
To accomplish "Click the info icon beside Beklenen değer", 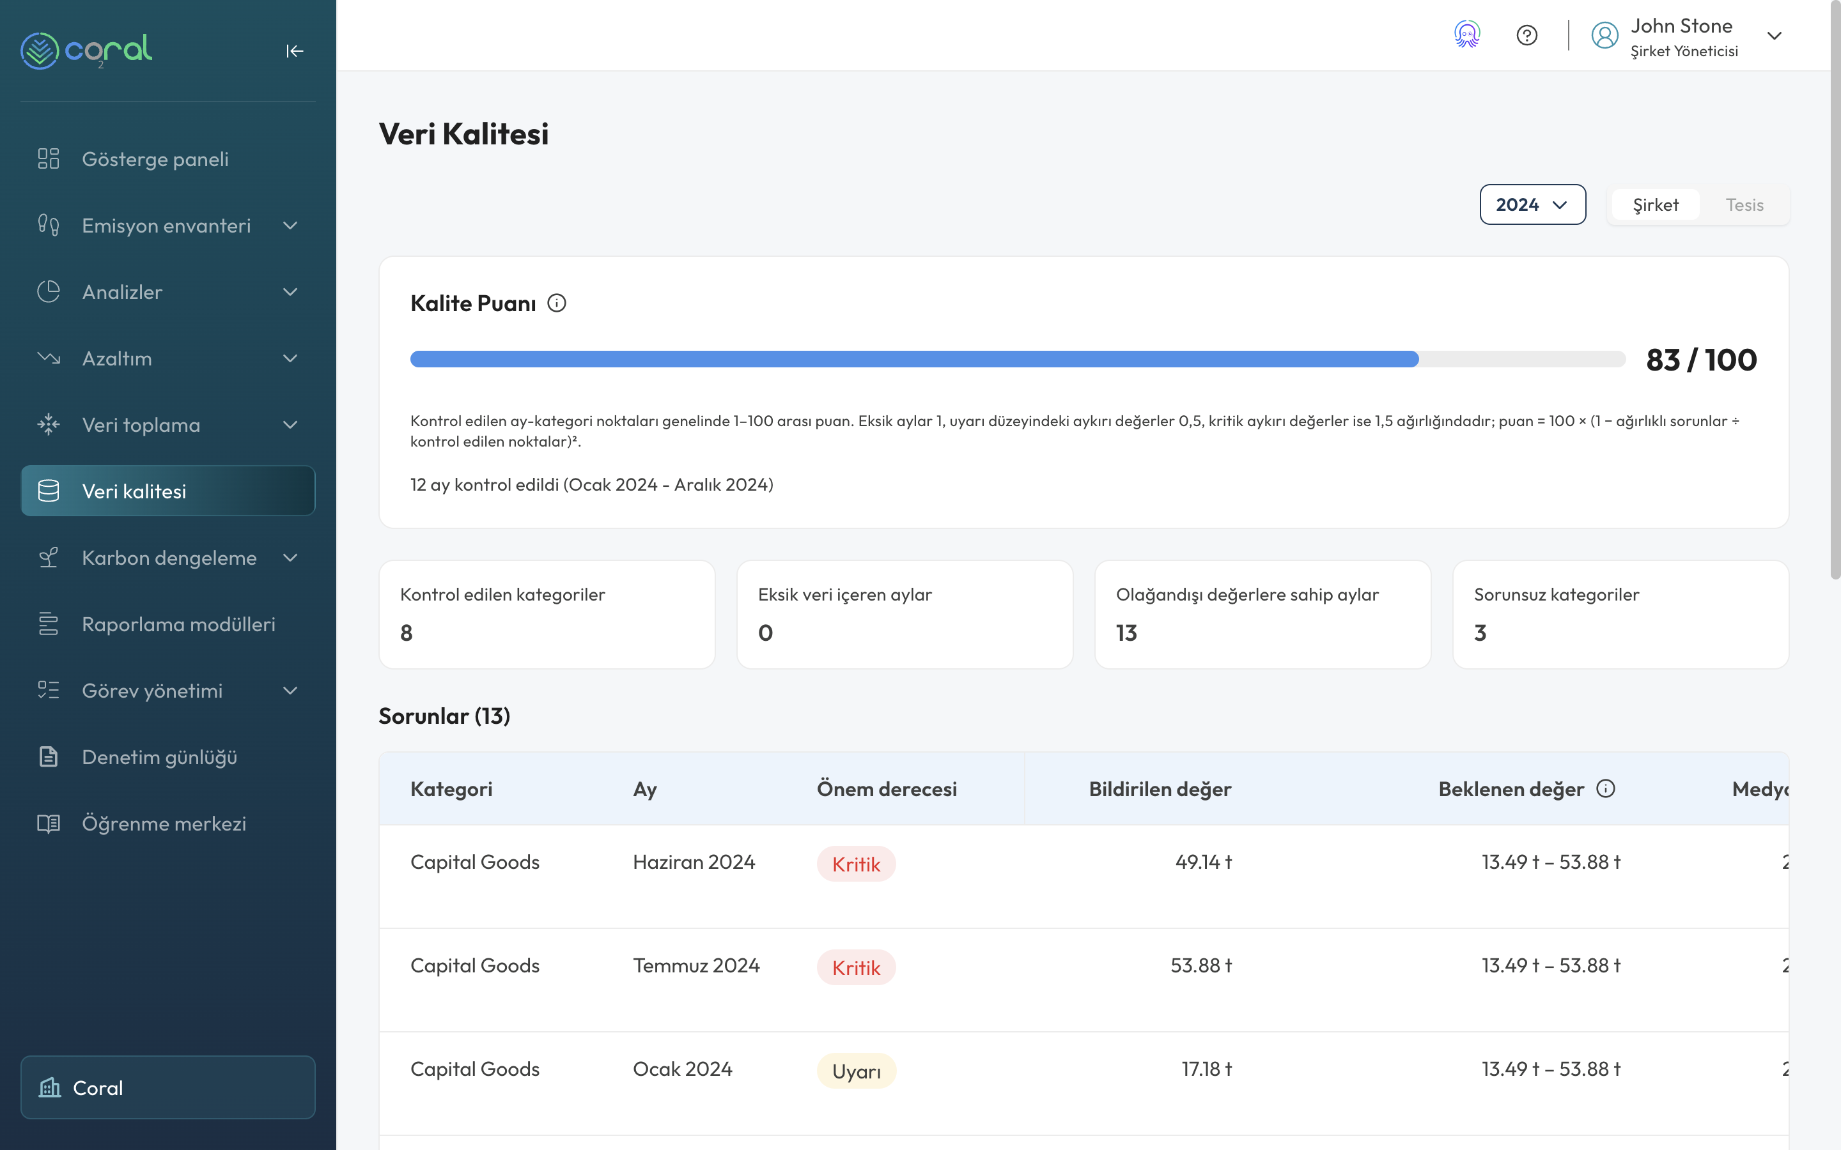I will [x=1606, y=789].
